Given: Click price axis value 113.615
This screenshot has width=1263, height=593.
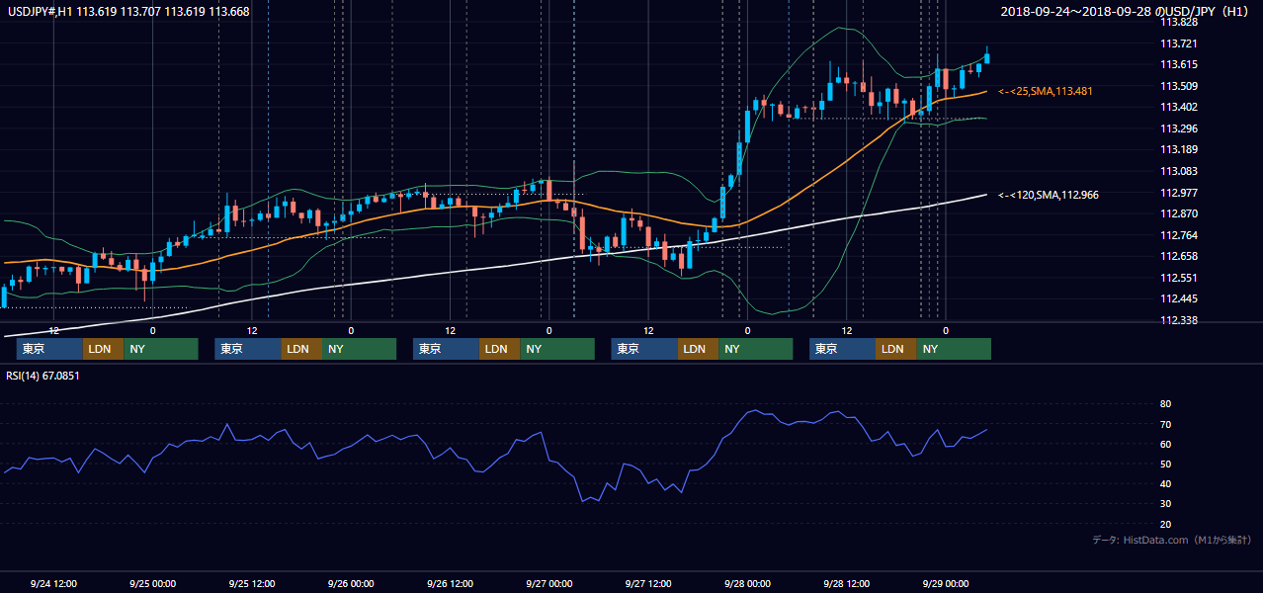Looking at the screenshot, I should tap(1178, 64).
